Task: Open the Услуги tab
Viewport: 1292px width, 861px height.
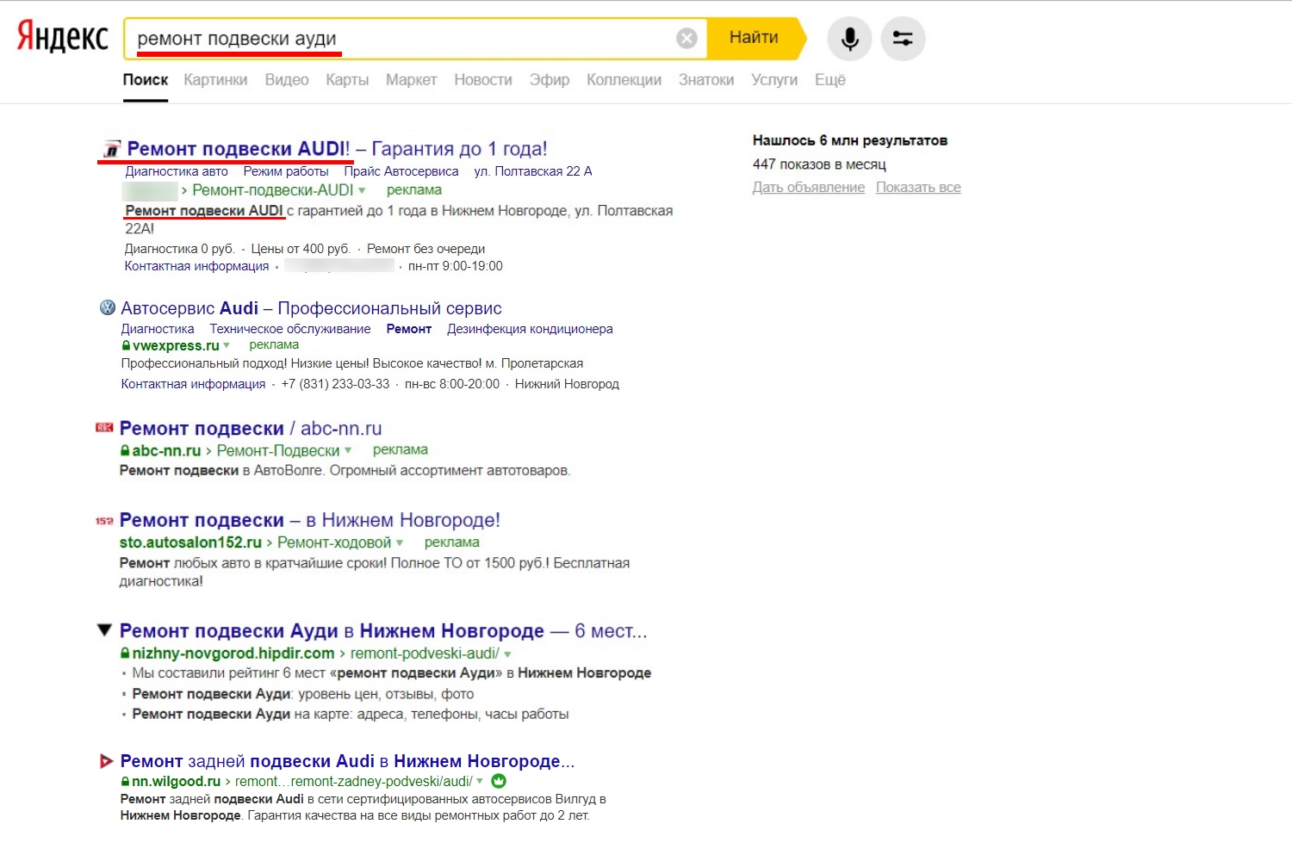Action: tap(774, 80)
